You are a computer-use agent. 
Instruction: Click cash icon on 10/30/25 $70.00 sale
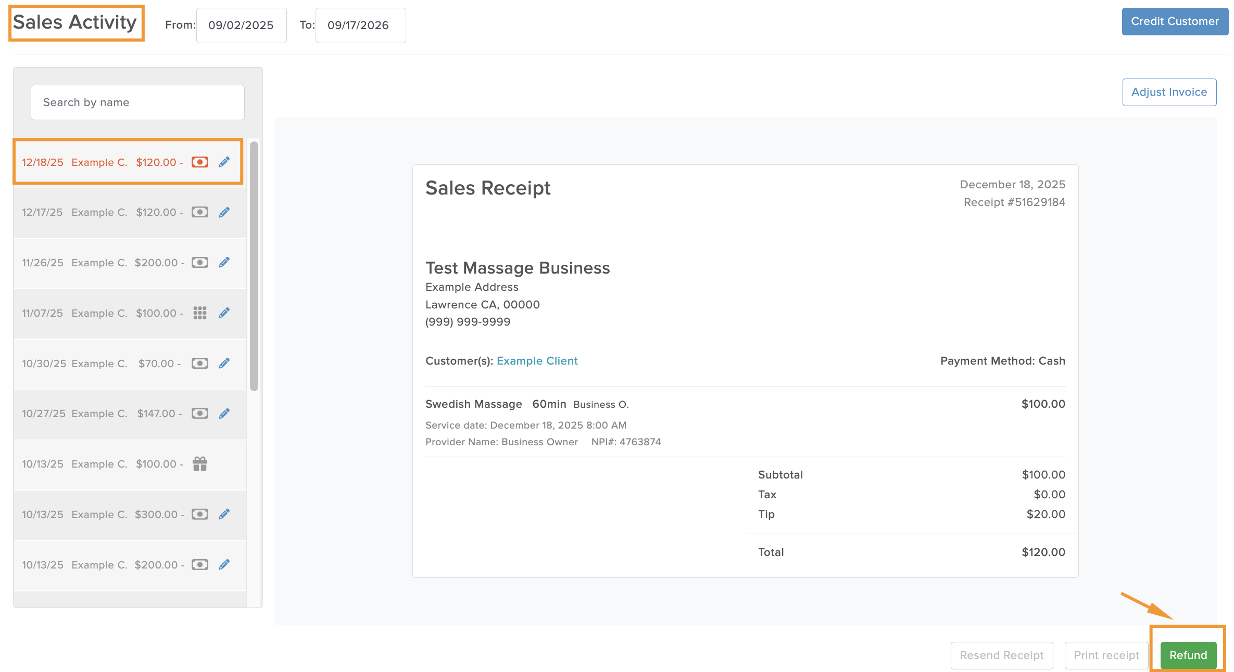(200, 363)
